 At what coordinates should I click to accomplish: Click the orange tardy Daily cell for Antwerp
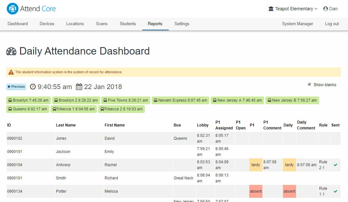coord(289,165)
